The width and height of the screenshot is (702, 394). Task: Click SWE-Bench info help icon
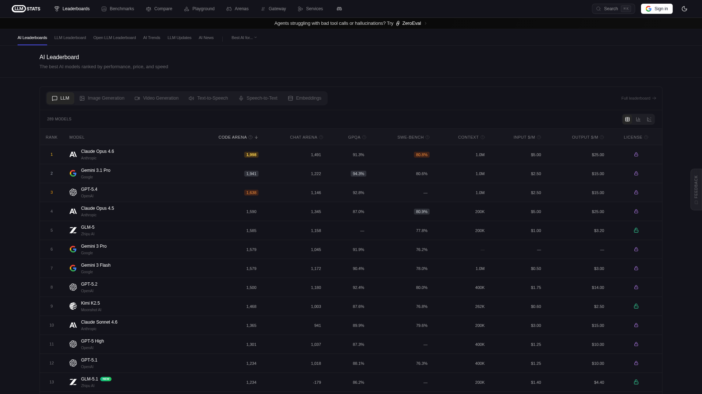[x=427, y=137]
